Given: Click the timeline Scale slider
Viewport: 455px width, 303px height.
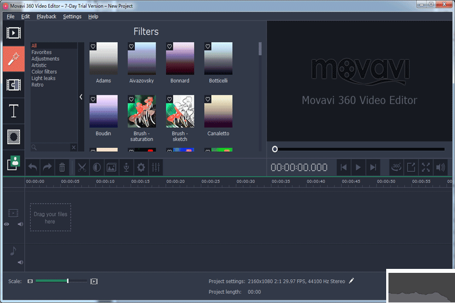Looking at the screenshot, I should point(61,281).
